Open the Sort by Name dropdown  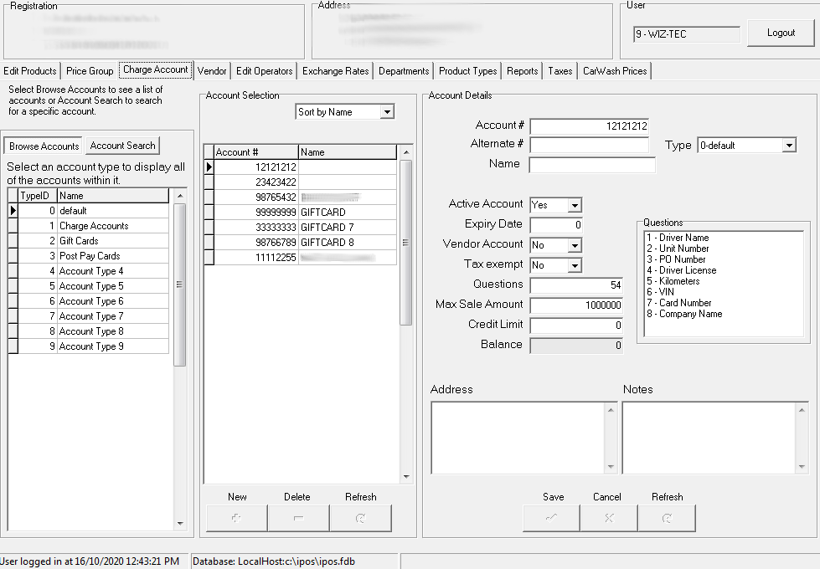387,111
